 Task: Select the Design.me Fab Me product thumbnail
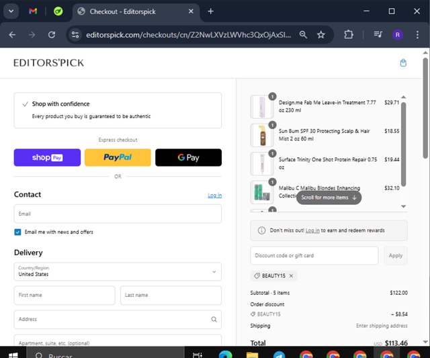pos(262,107)
